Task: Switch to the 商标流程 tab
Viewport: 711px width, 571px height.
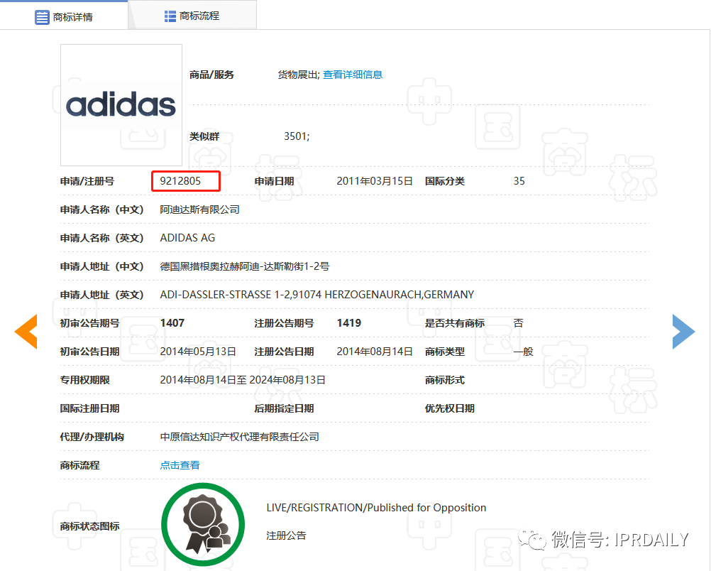Action: tap(199, 15)
